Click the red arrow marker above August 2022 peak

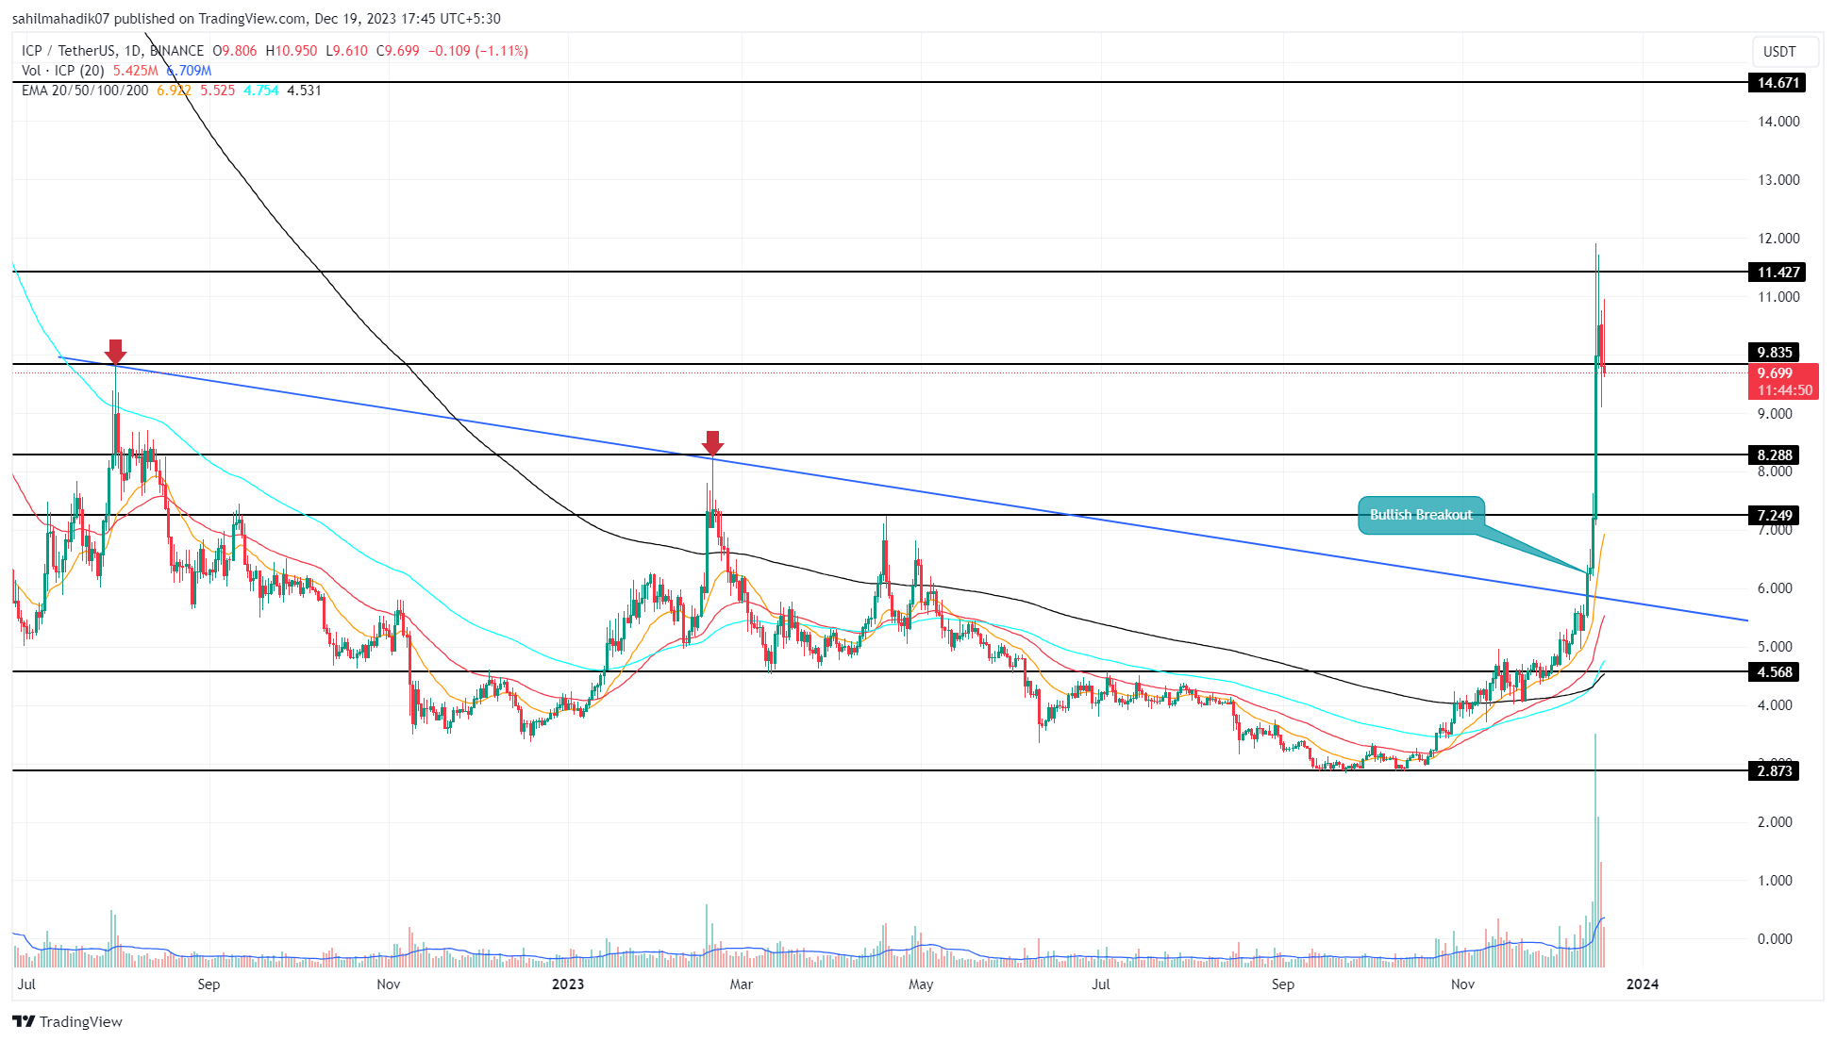(115, 351)
